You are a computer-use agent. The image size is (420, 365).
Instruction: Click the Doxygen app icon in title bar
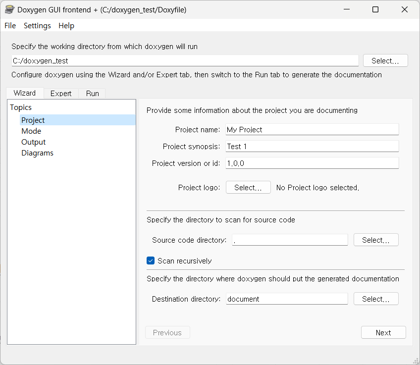[x=9, y=9]
